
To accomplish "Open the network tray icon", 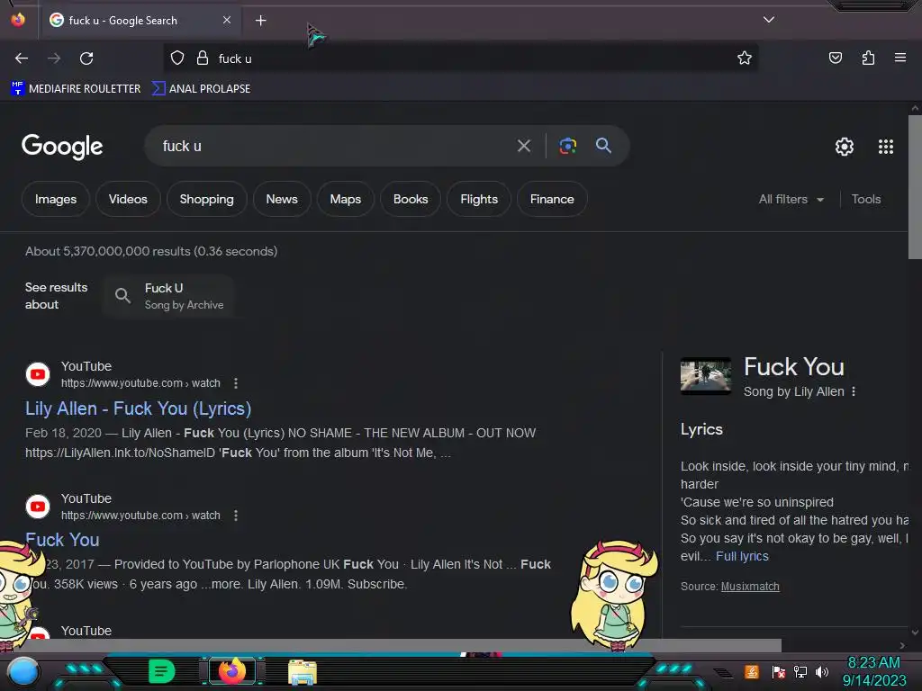I will click(x=800, y=671).
